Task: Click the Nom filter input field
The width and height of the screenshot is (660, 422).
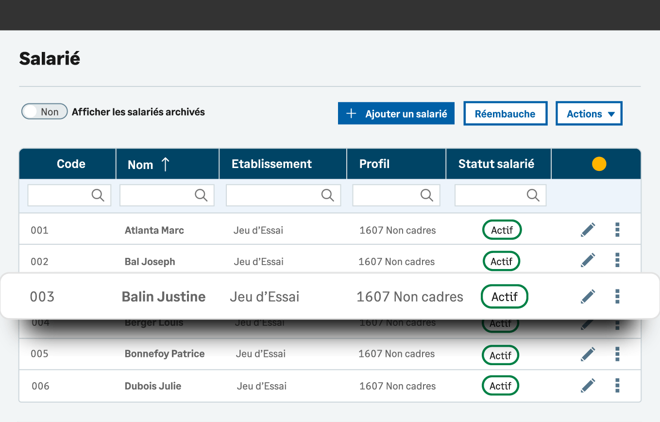Action: tap(157, 195)
